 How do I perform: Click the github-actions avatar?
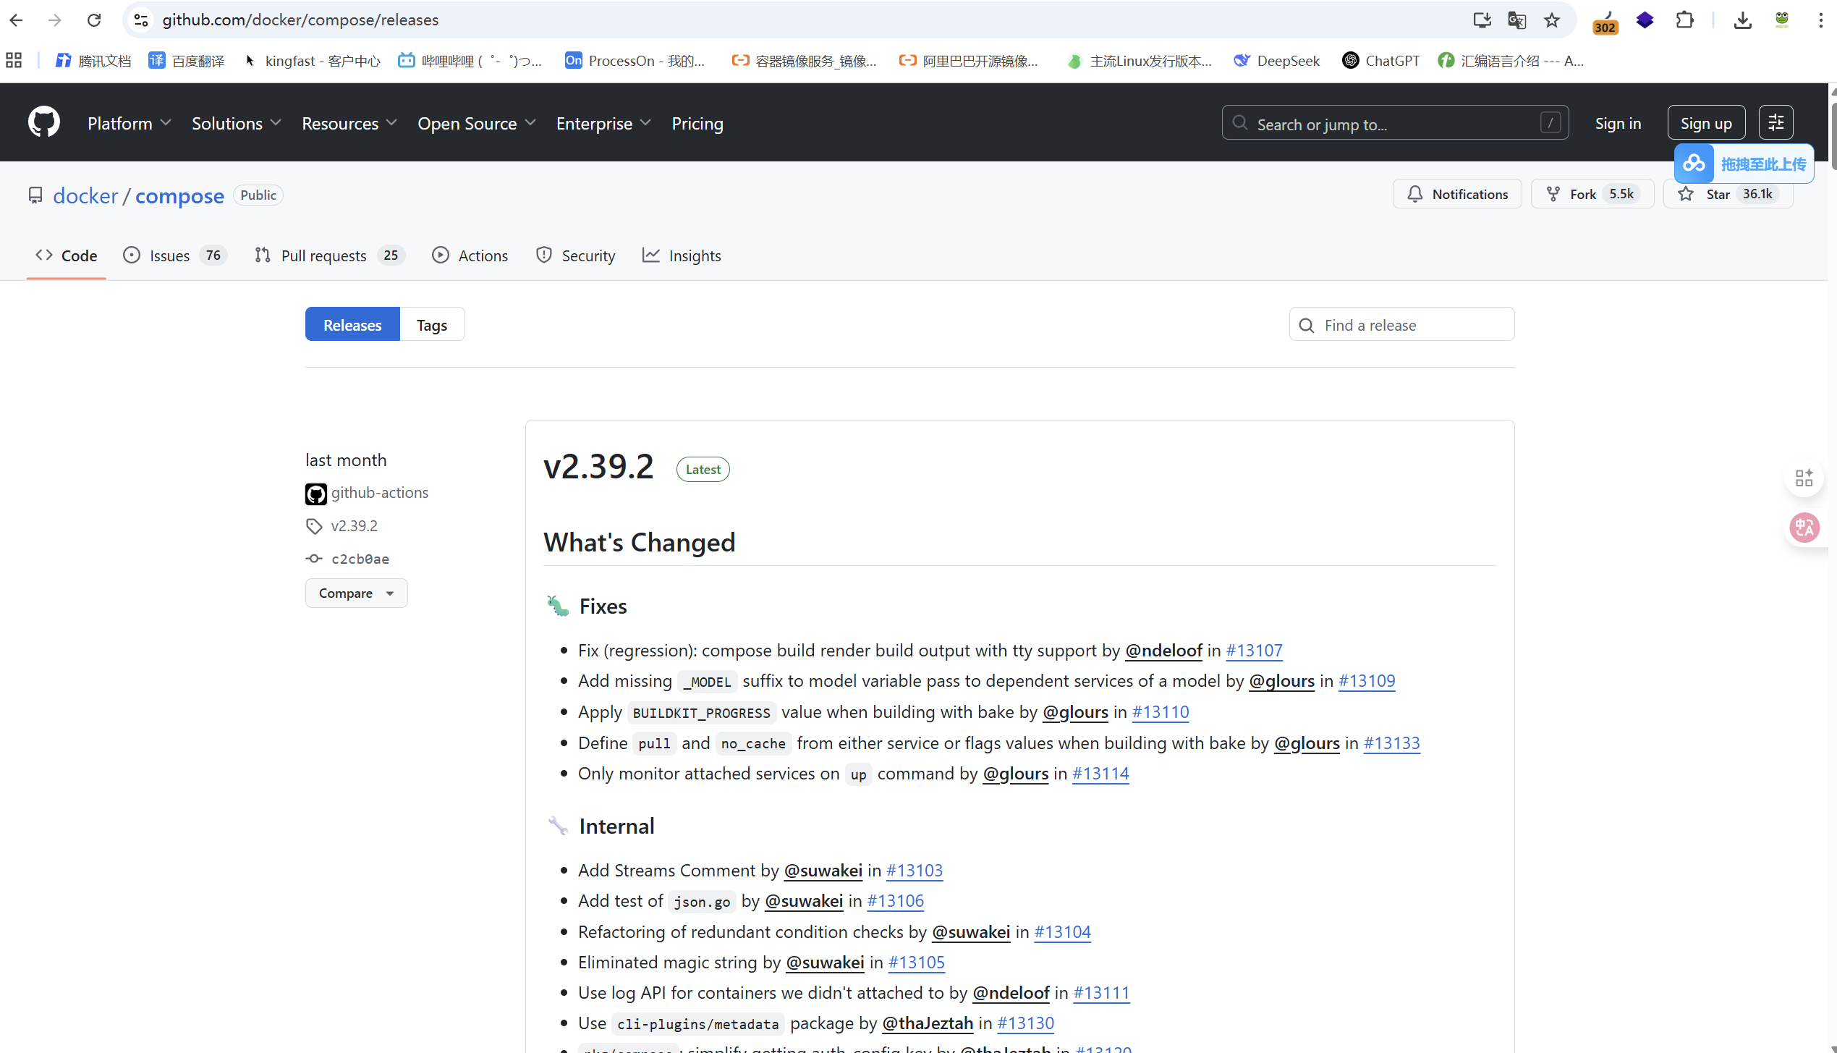pyautogui.click(x=316, y=494)
